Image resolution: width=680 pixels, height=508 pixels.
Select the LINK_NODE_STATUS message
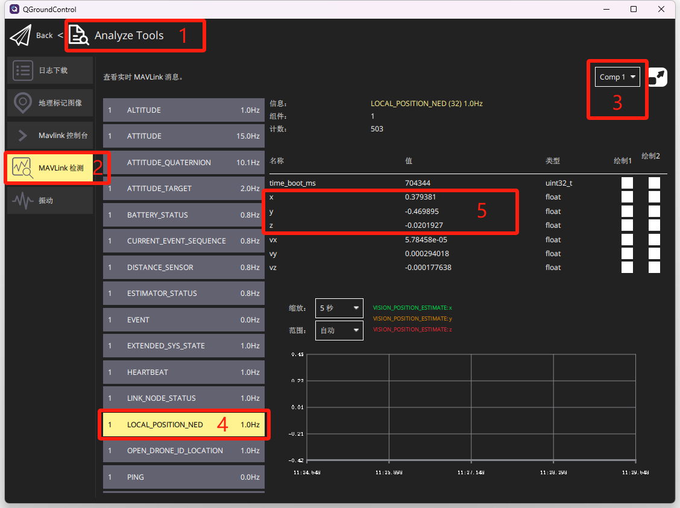pyautogui.click(x=183, y=398)
